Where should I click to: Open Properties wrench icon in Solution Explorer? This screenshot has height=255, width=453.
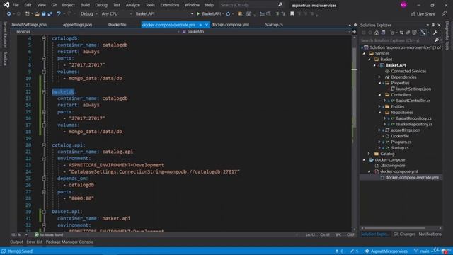coord(435,33)
